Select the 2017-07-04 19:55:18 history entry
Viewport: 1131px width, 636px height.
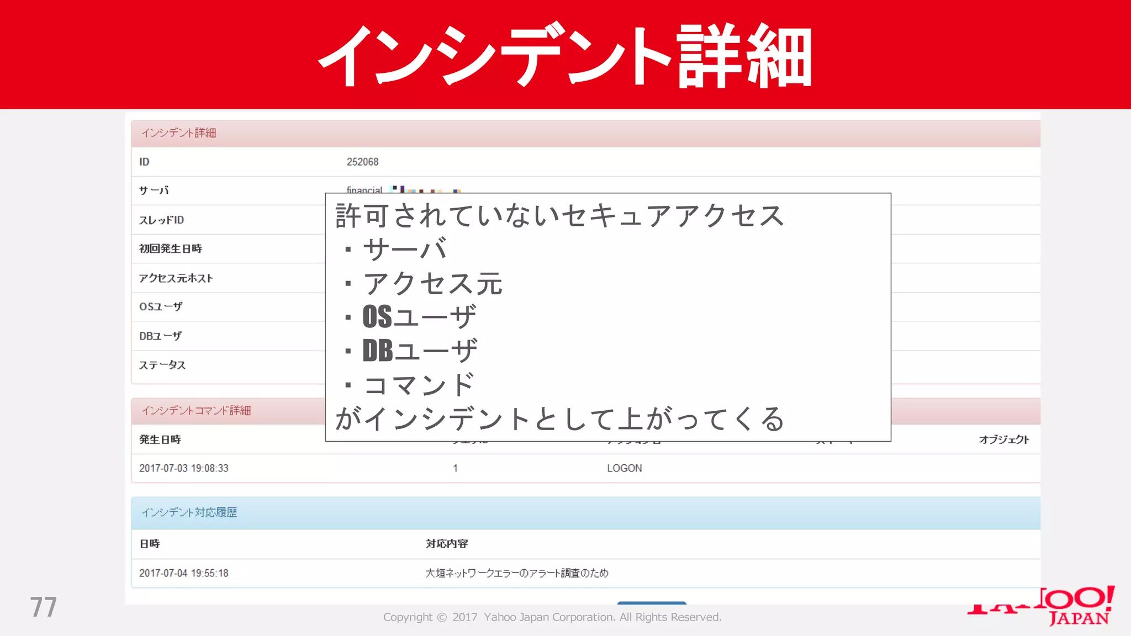(x=183, y=573)
